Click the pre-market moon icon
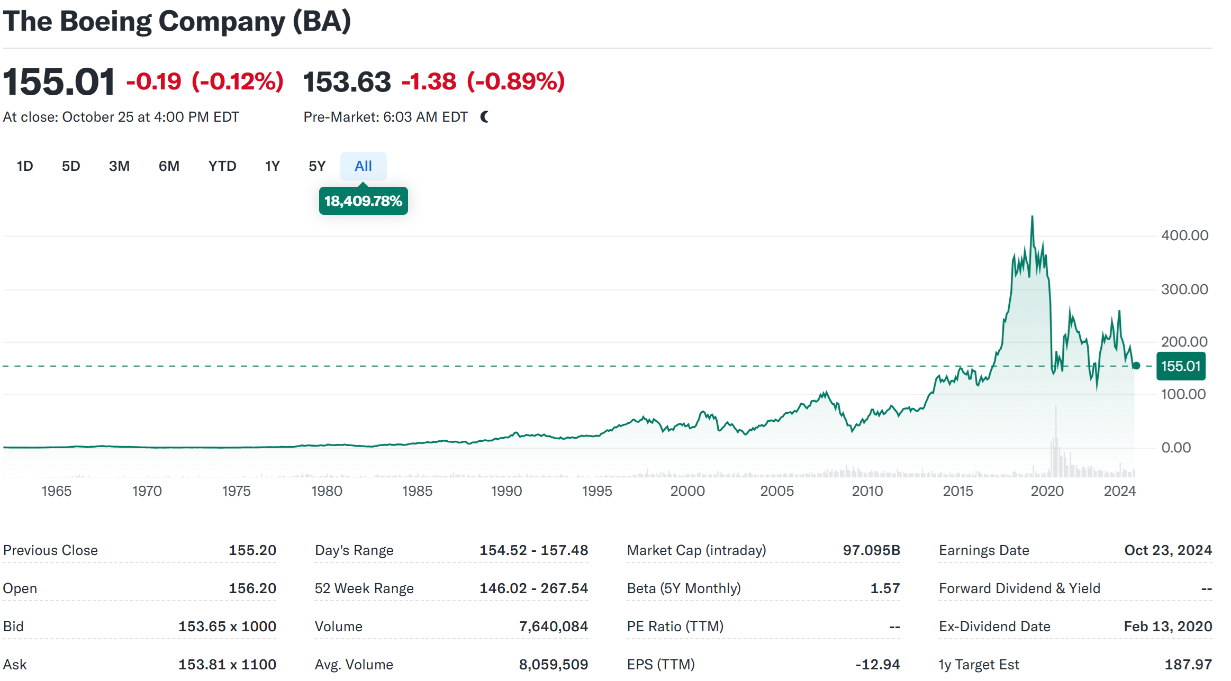This screenshot has width=1231, height=681. click(x=484, y=117)
